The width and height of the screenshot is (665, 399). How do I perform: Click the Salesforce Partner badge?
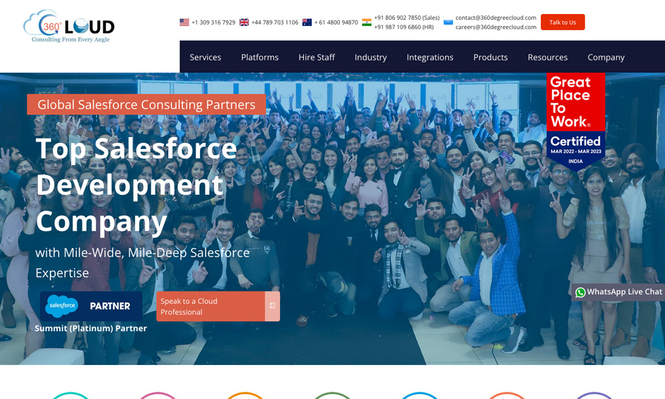[91, 306]
